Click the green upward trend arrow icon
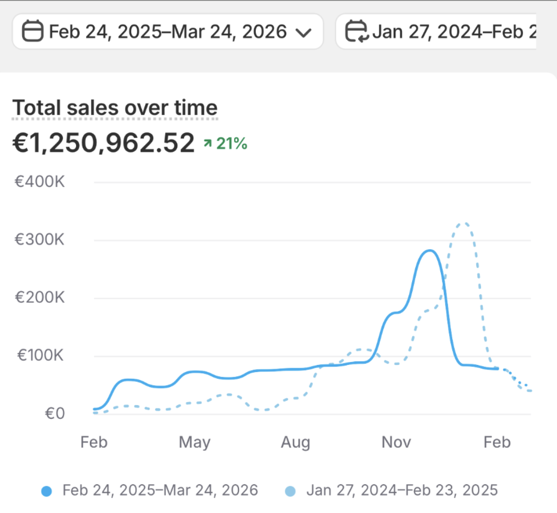Screen dimensions: 557x513 pos(207,144)
